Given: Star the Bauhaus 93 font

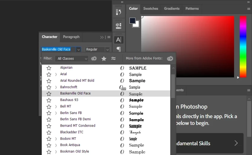Looking at the screenshot, I should [x=49, y=100].
